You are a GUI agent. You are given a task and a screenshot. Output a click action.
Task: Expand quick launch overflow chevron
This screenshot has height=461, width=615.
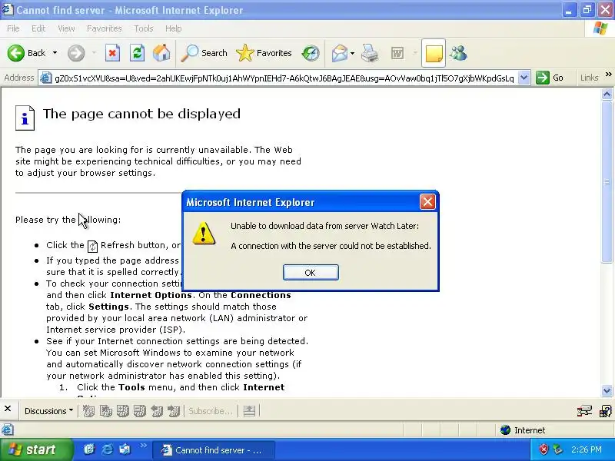pyautogui.click(x=143, y=446)
